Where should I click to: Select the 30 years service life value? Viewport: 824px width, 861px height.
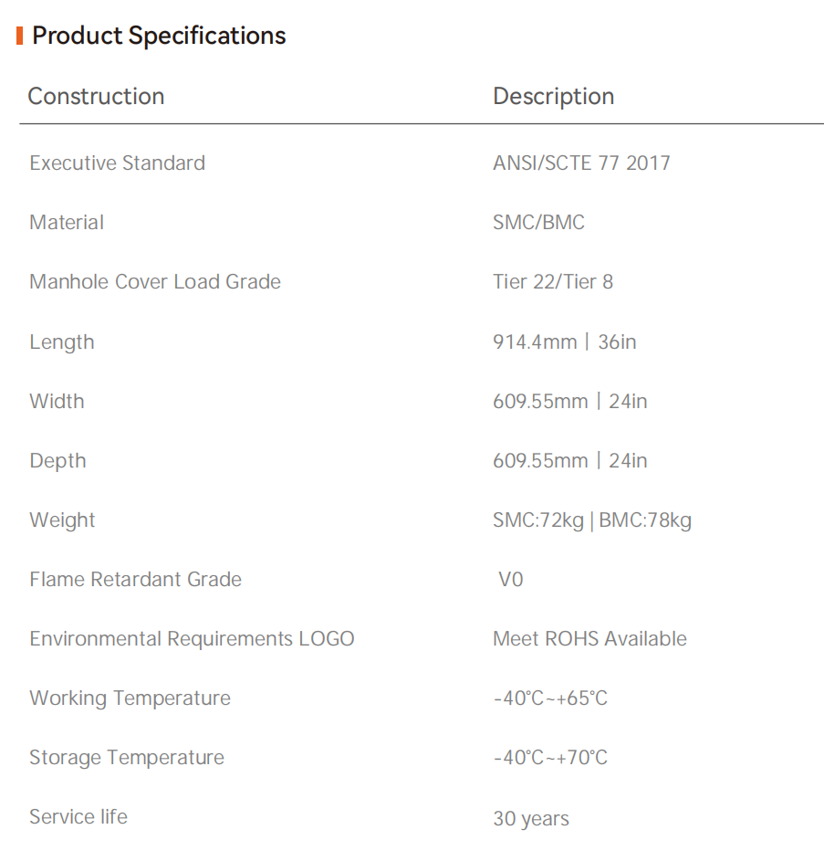point(531,819)
